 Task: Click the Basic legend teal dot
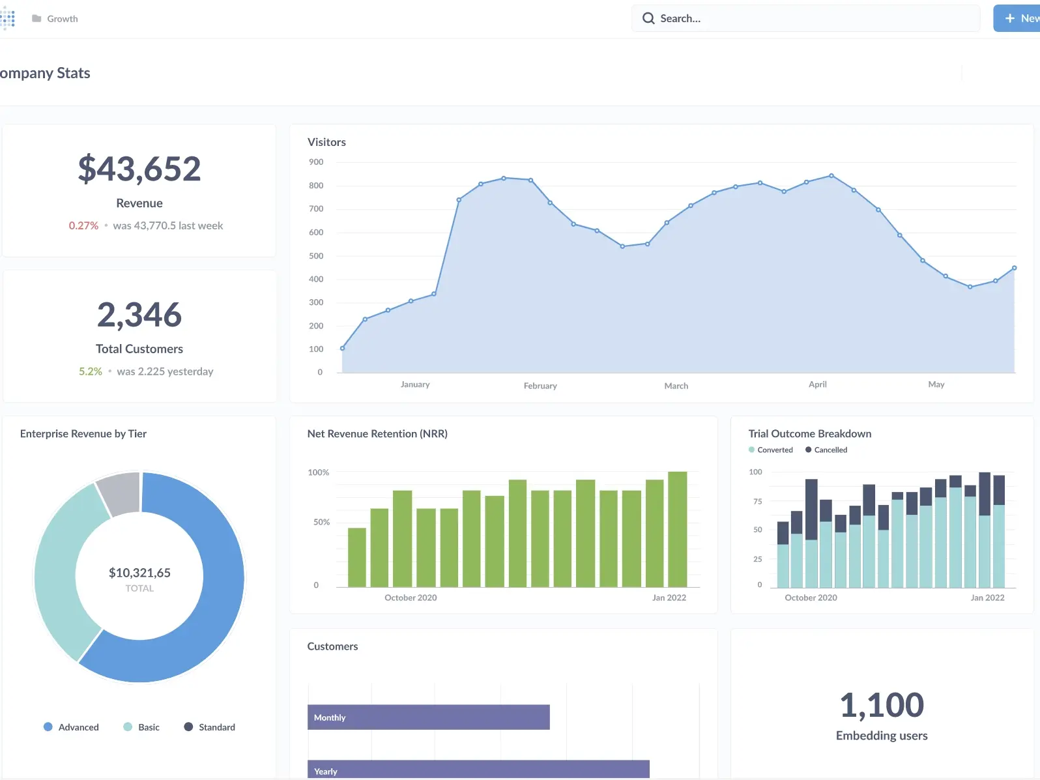point(128,727)
